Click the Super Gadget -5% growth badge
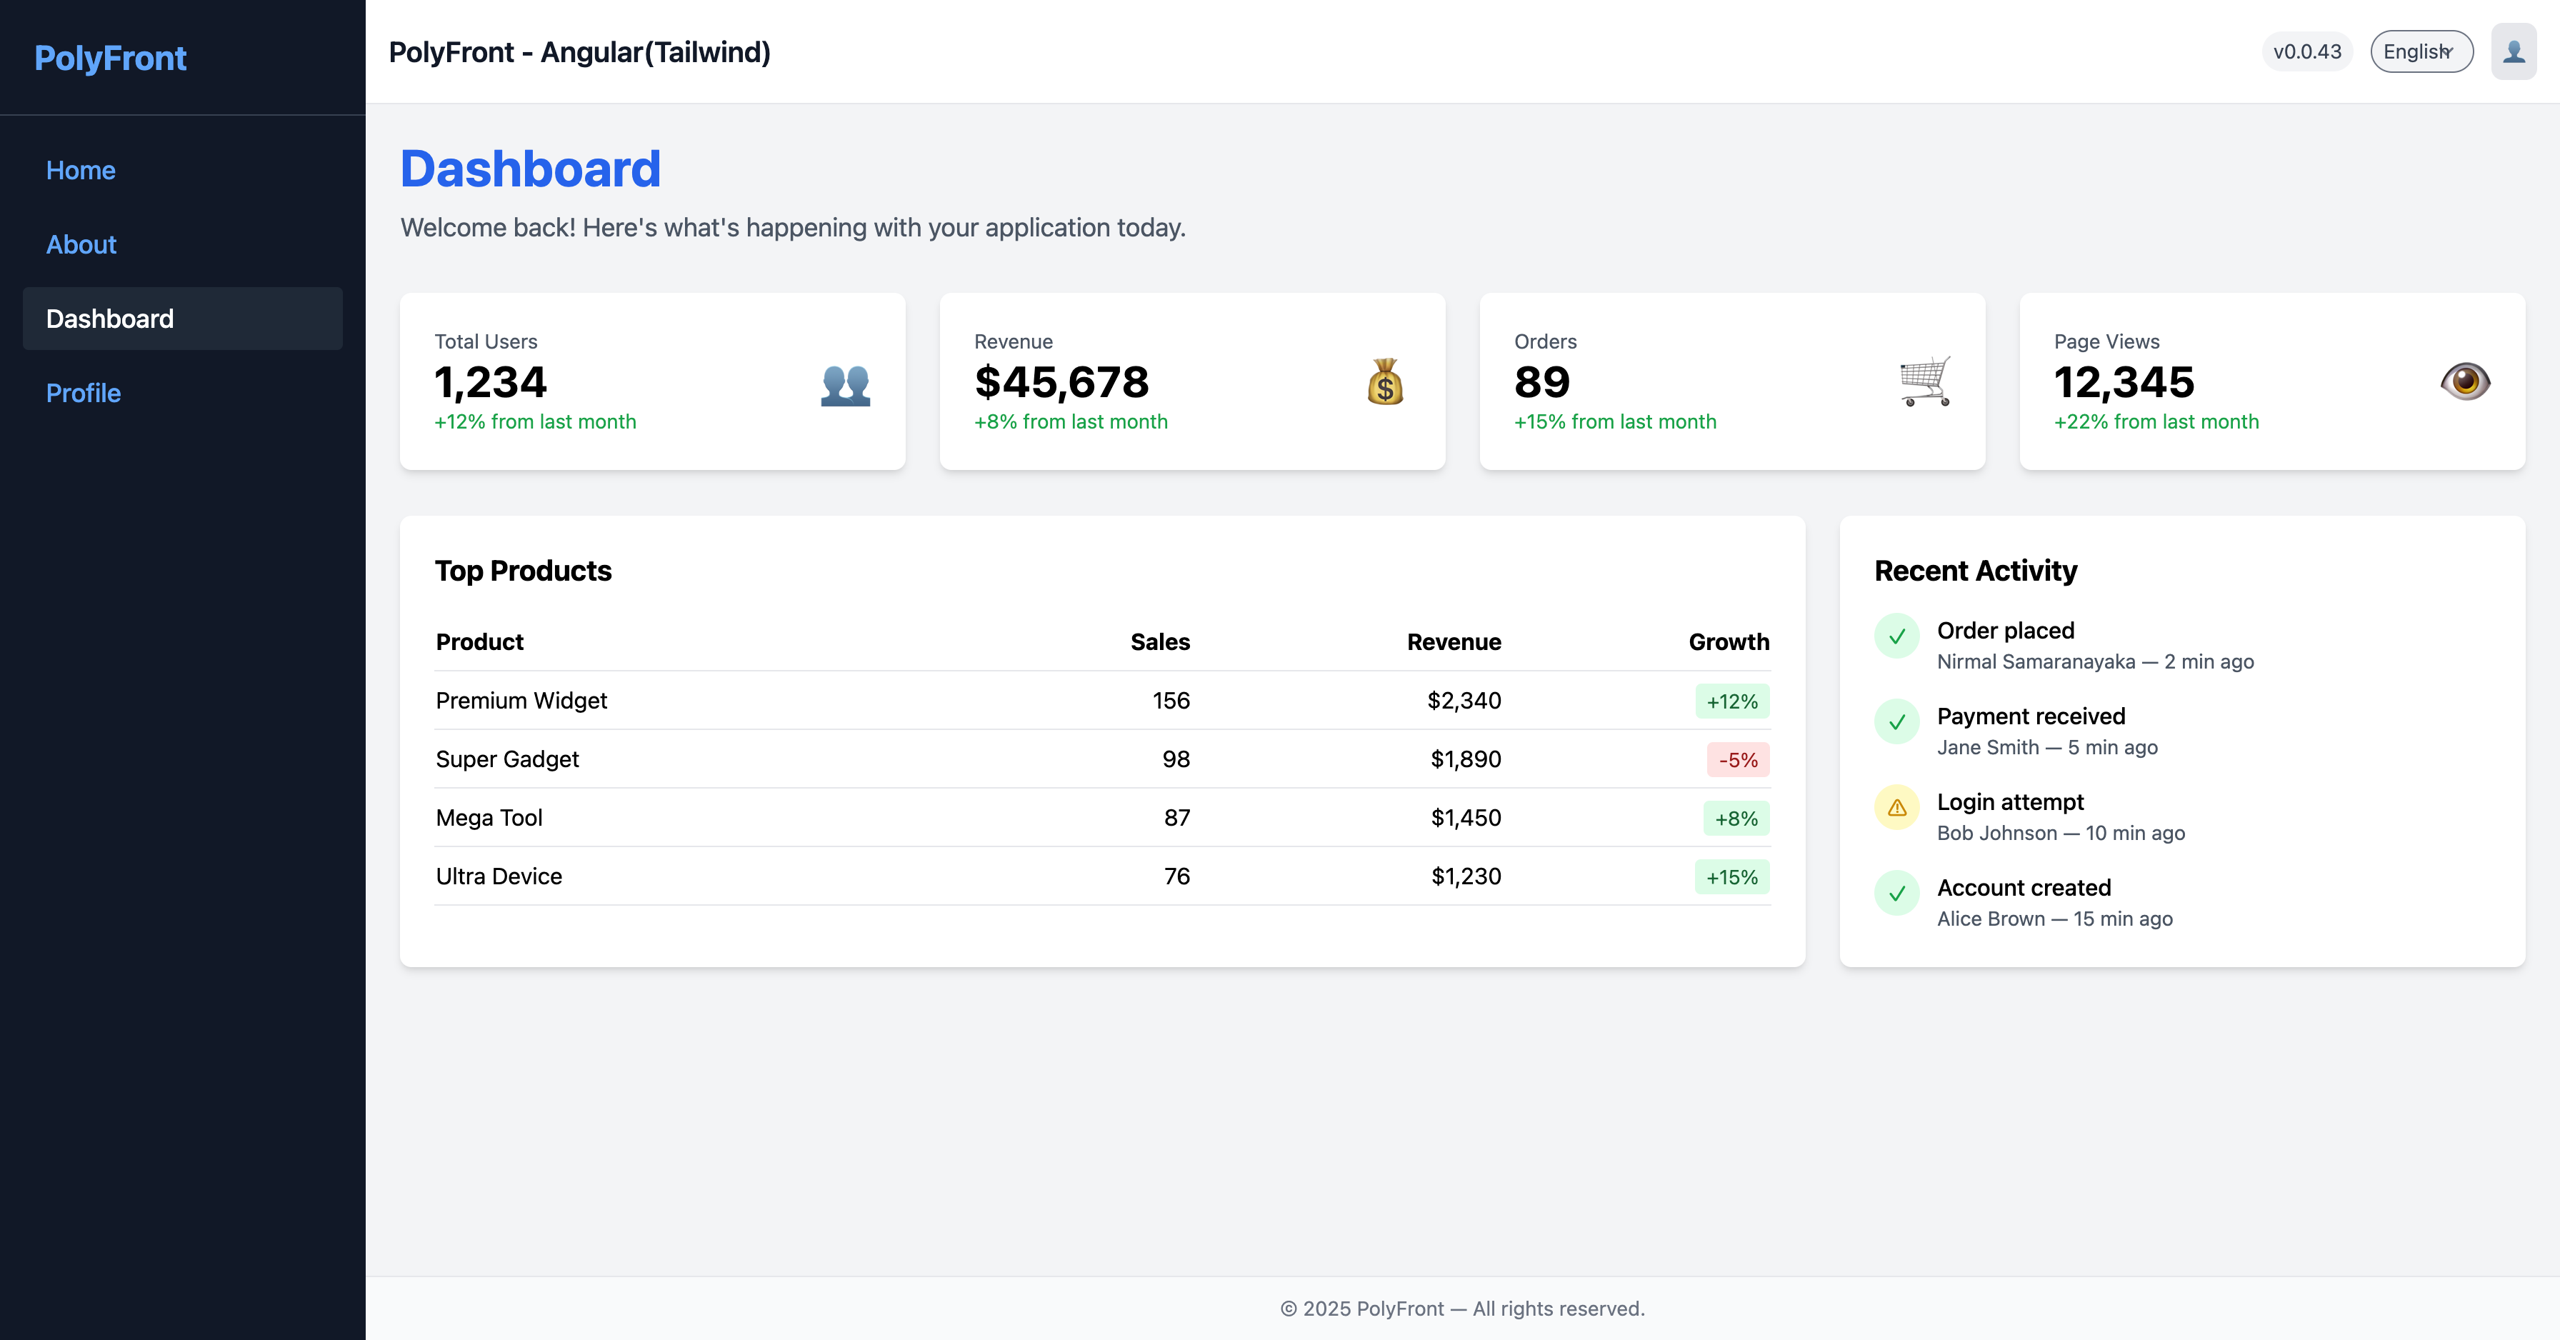Screen dimensions: 2560x1340 (x=1737, y=761)
